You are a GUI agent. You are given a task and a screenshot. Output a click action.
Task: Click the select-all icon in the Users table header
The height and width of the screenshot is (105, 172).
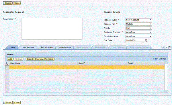pos(7,63)
